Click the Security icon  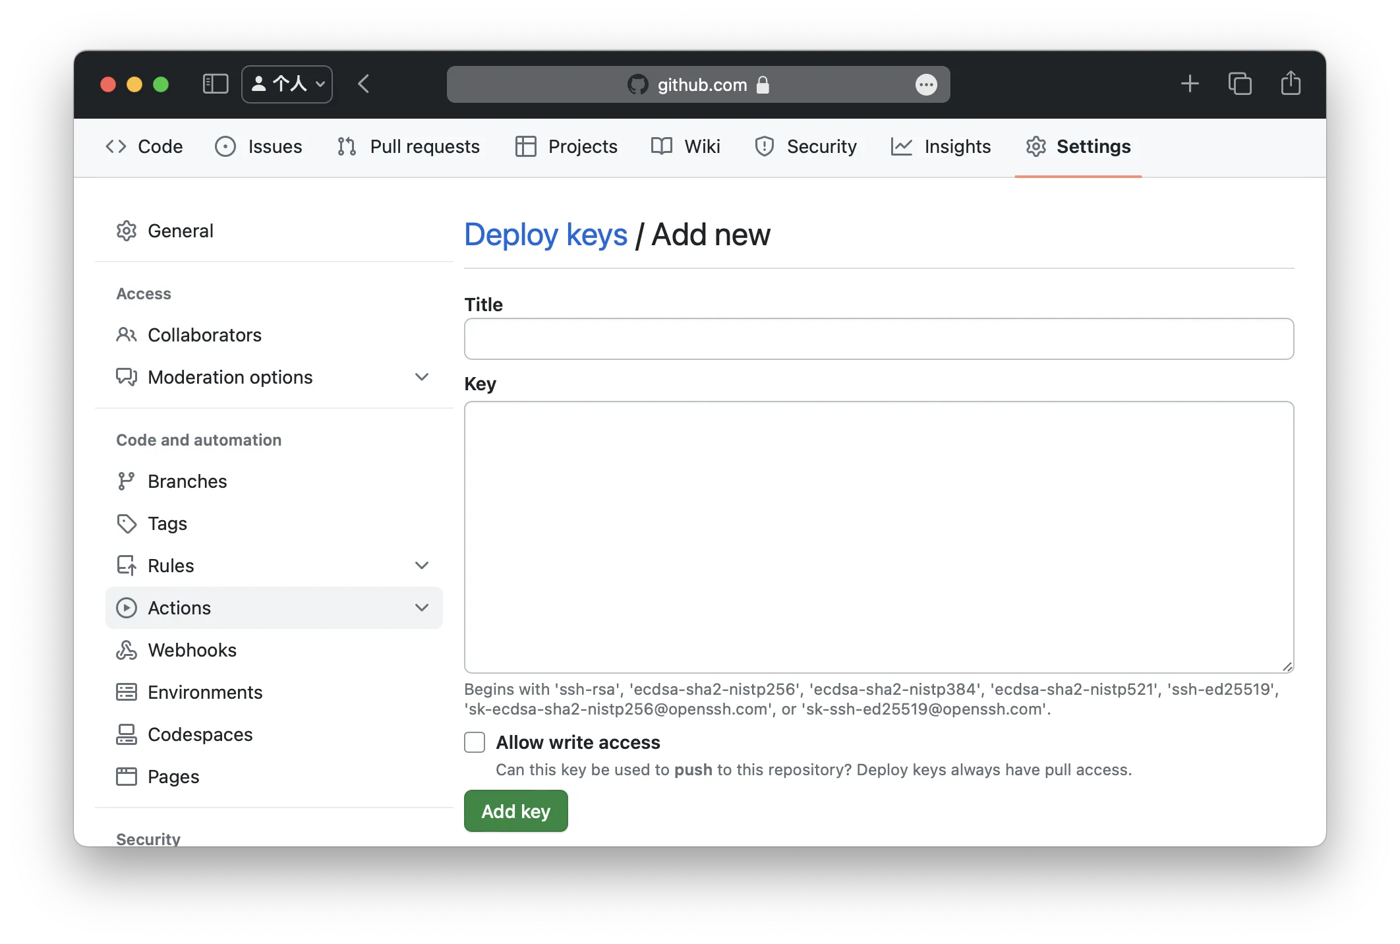tap(766, 146)
